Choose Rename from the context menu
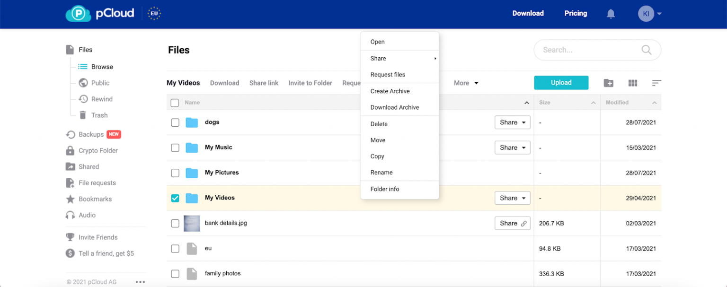The width and height of the screenshot is (727, 287). pyautogui.click(x=381, y=172)
